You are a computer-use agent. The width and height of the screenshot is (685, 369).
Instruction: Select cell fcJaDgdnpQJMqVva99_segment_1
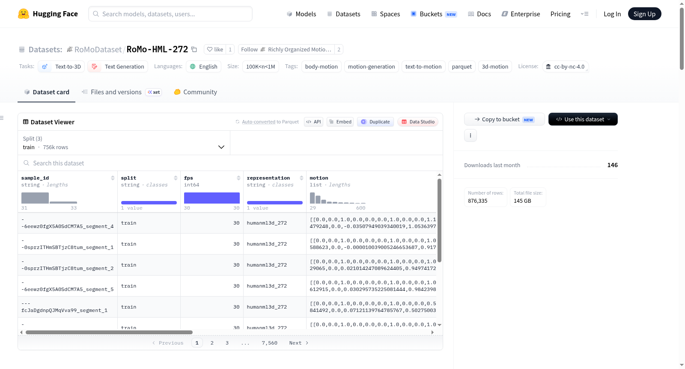pos(68,307)
